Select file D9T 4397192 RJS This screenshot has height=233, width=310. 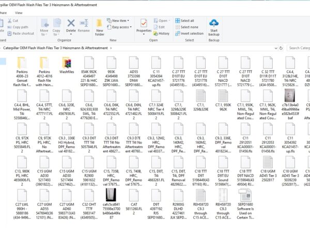[x=156, y=205]
